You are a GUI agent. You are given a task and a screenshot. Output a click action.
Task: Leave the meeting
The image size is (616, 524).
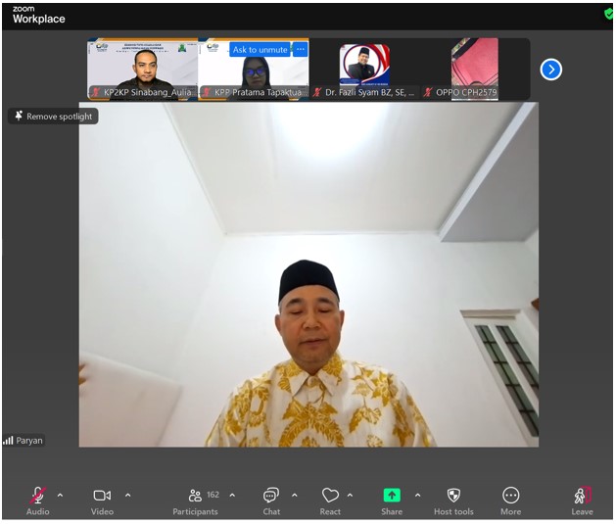click(582, 496)
